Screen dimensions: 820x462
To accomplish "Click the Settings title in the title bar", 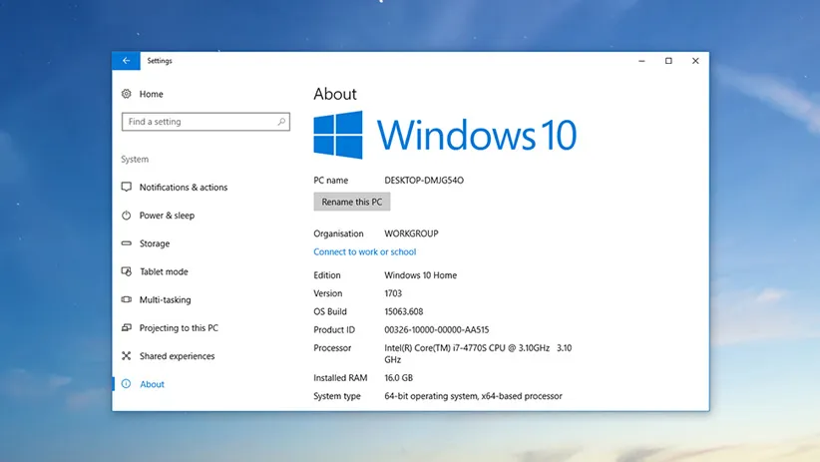I will (160, 61).
